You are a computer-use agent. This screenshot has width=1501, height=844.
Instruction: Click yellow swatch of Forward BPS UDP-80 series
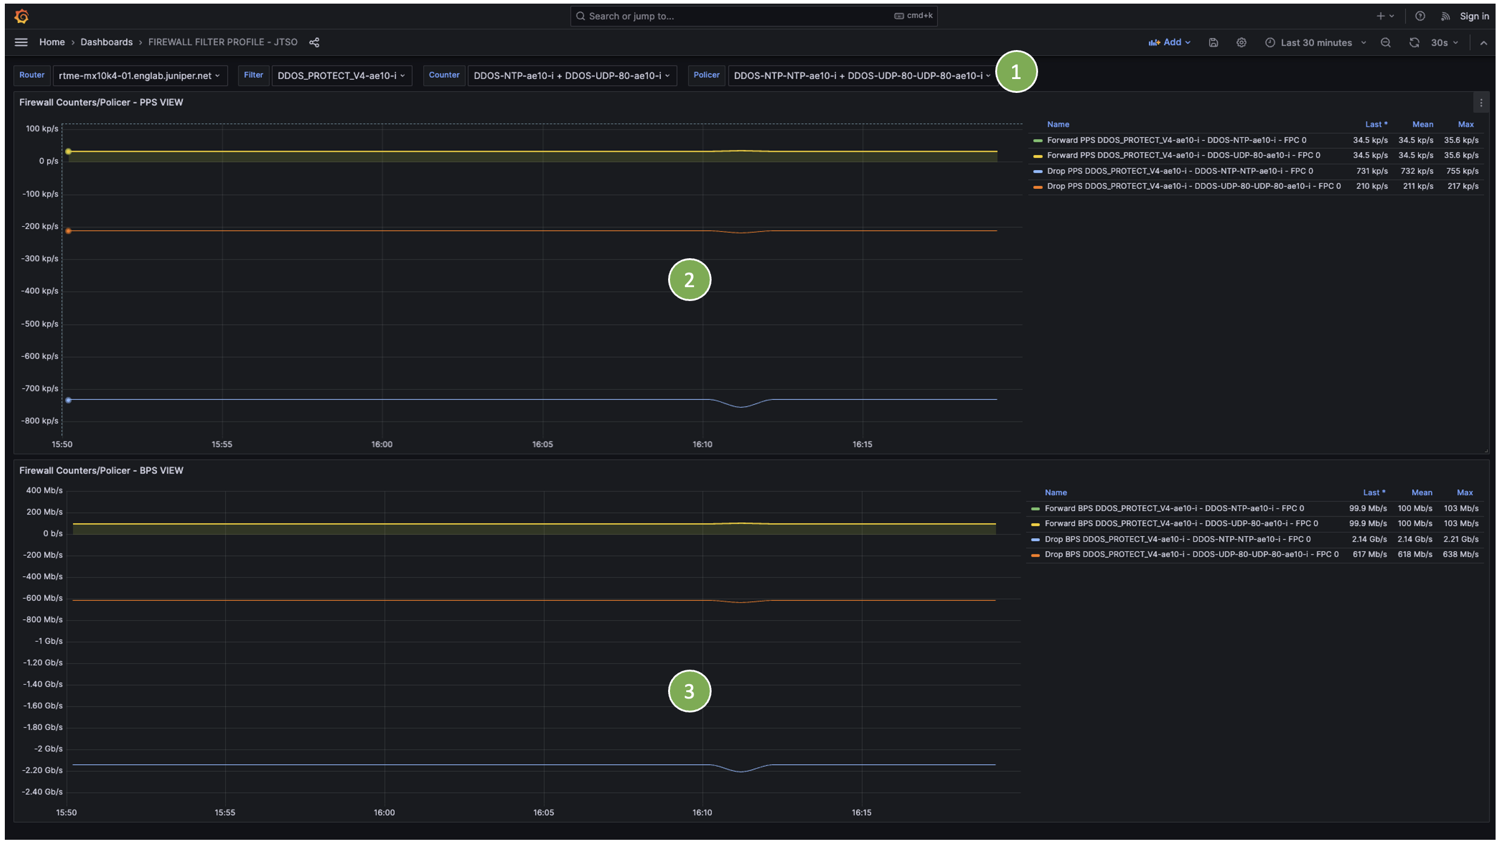tap(1036, 524)
